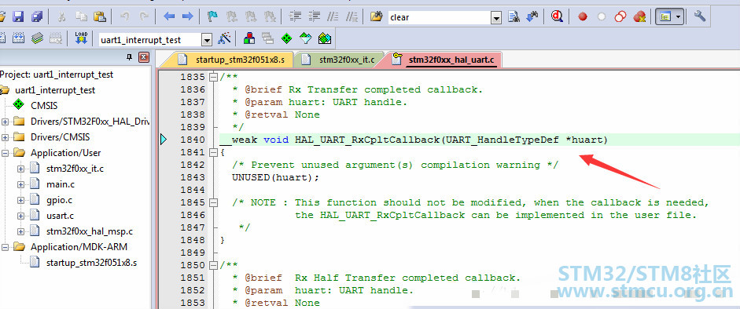Open Options for Target magic wand icon
The image size is (740, 309).
pos(224,38)
